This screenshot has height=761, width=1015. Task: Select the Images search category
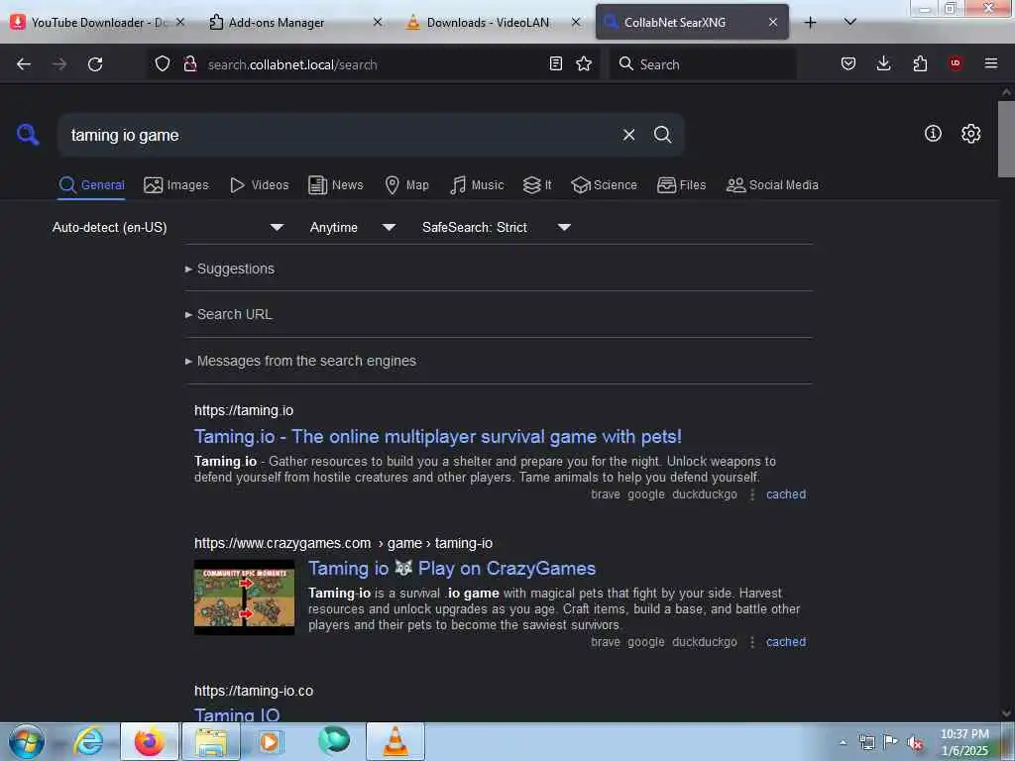click(176, 185)
